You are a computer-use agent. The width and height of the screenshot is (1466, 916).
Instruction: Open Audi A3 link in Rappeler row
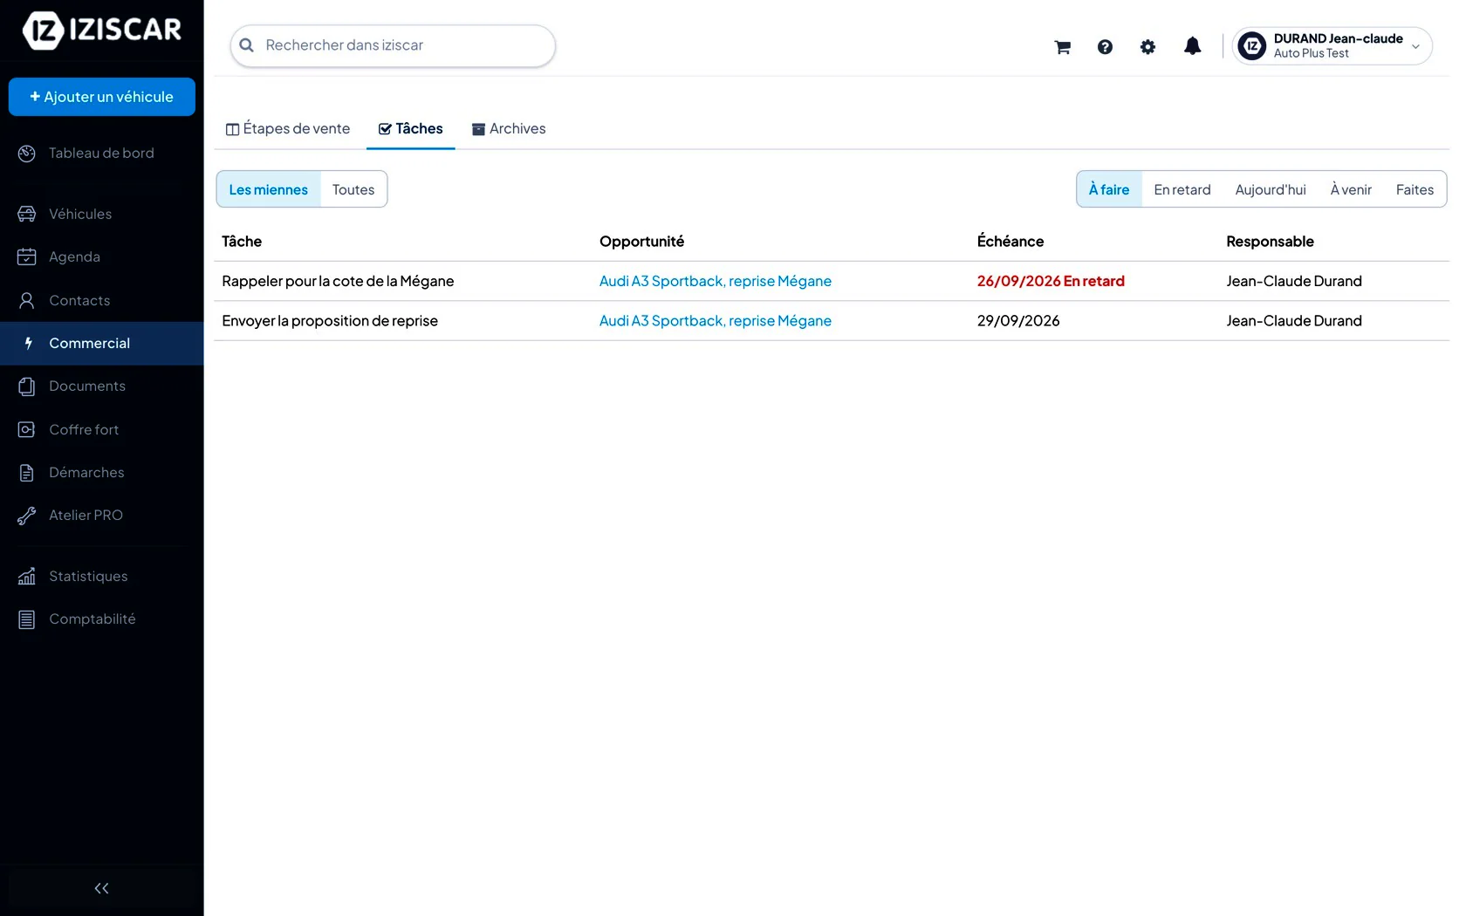tap(716, 281)
